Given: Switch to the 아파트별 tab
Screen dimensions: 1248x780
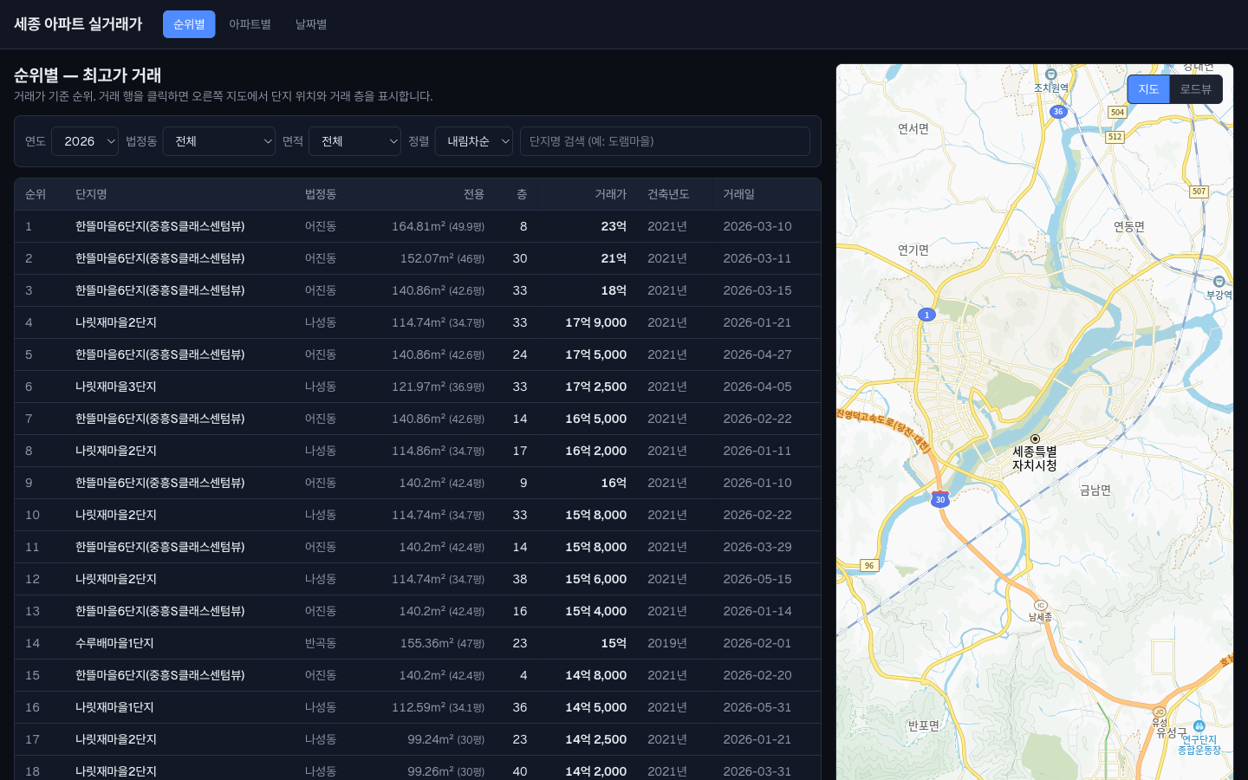Looking at the screenshot, I should [x=250, y=24].
